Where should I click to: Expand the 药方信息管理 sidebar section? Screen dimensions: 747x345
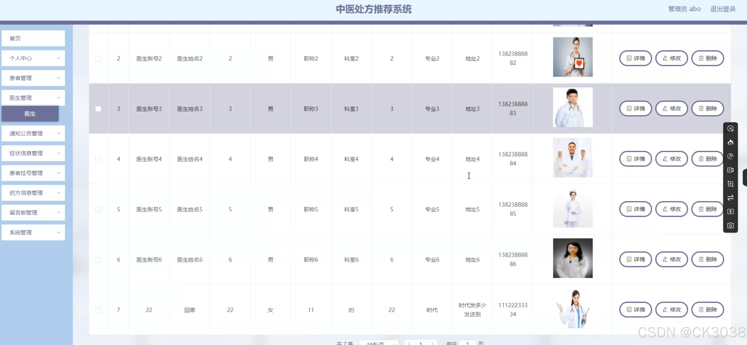(x=33, y=193)
